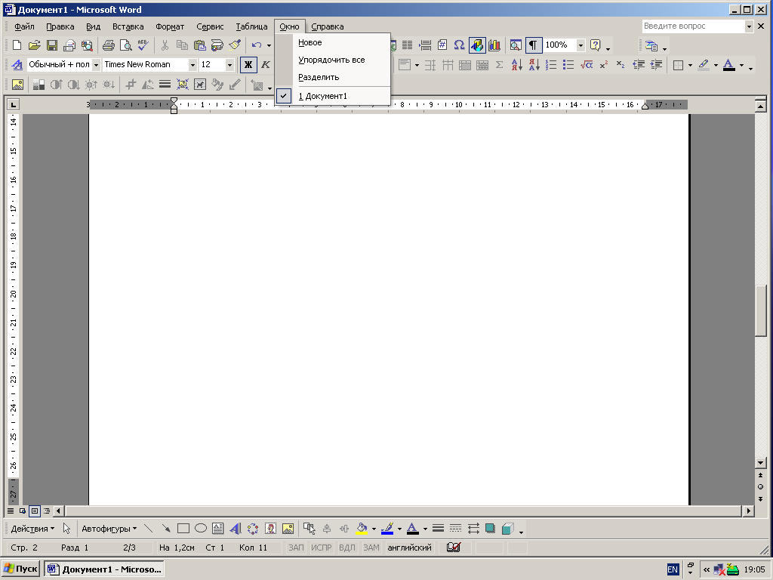Toggle Italic К formatting

(x=266, y=65)
